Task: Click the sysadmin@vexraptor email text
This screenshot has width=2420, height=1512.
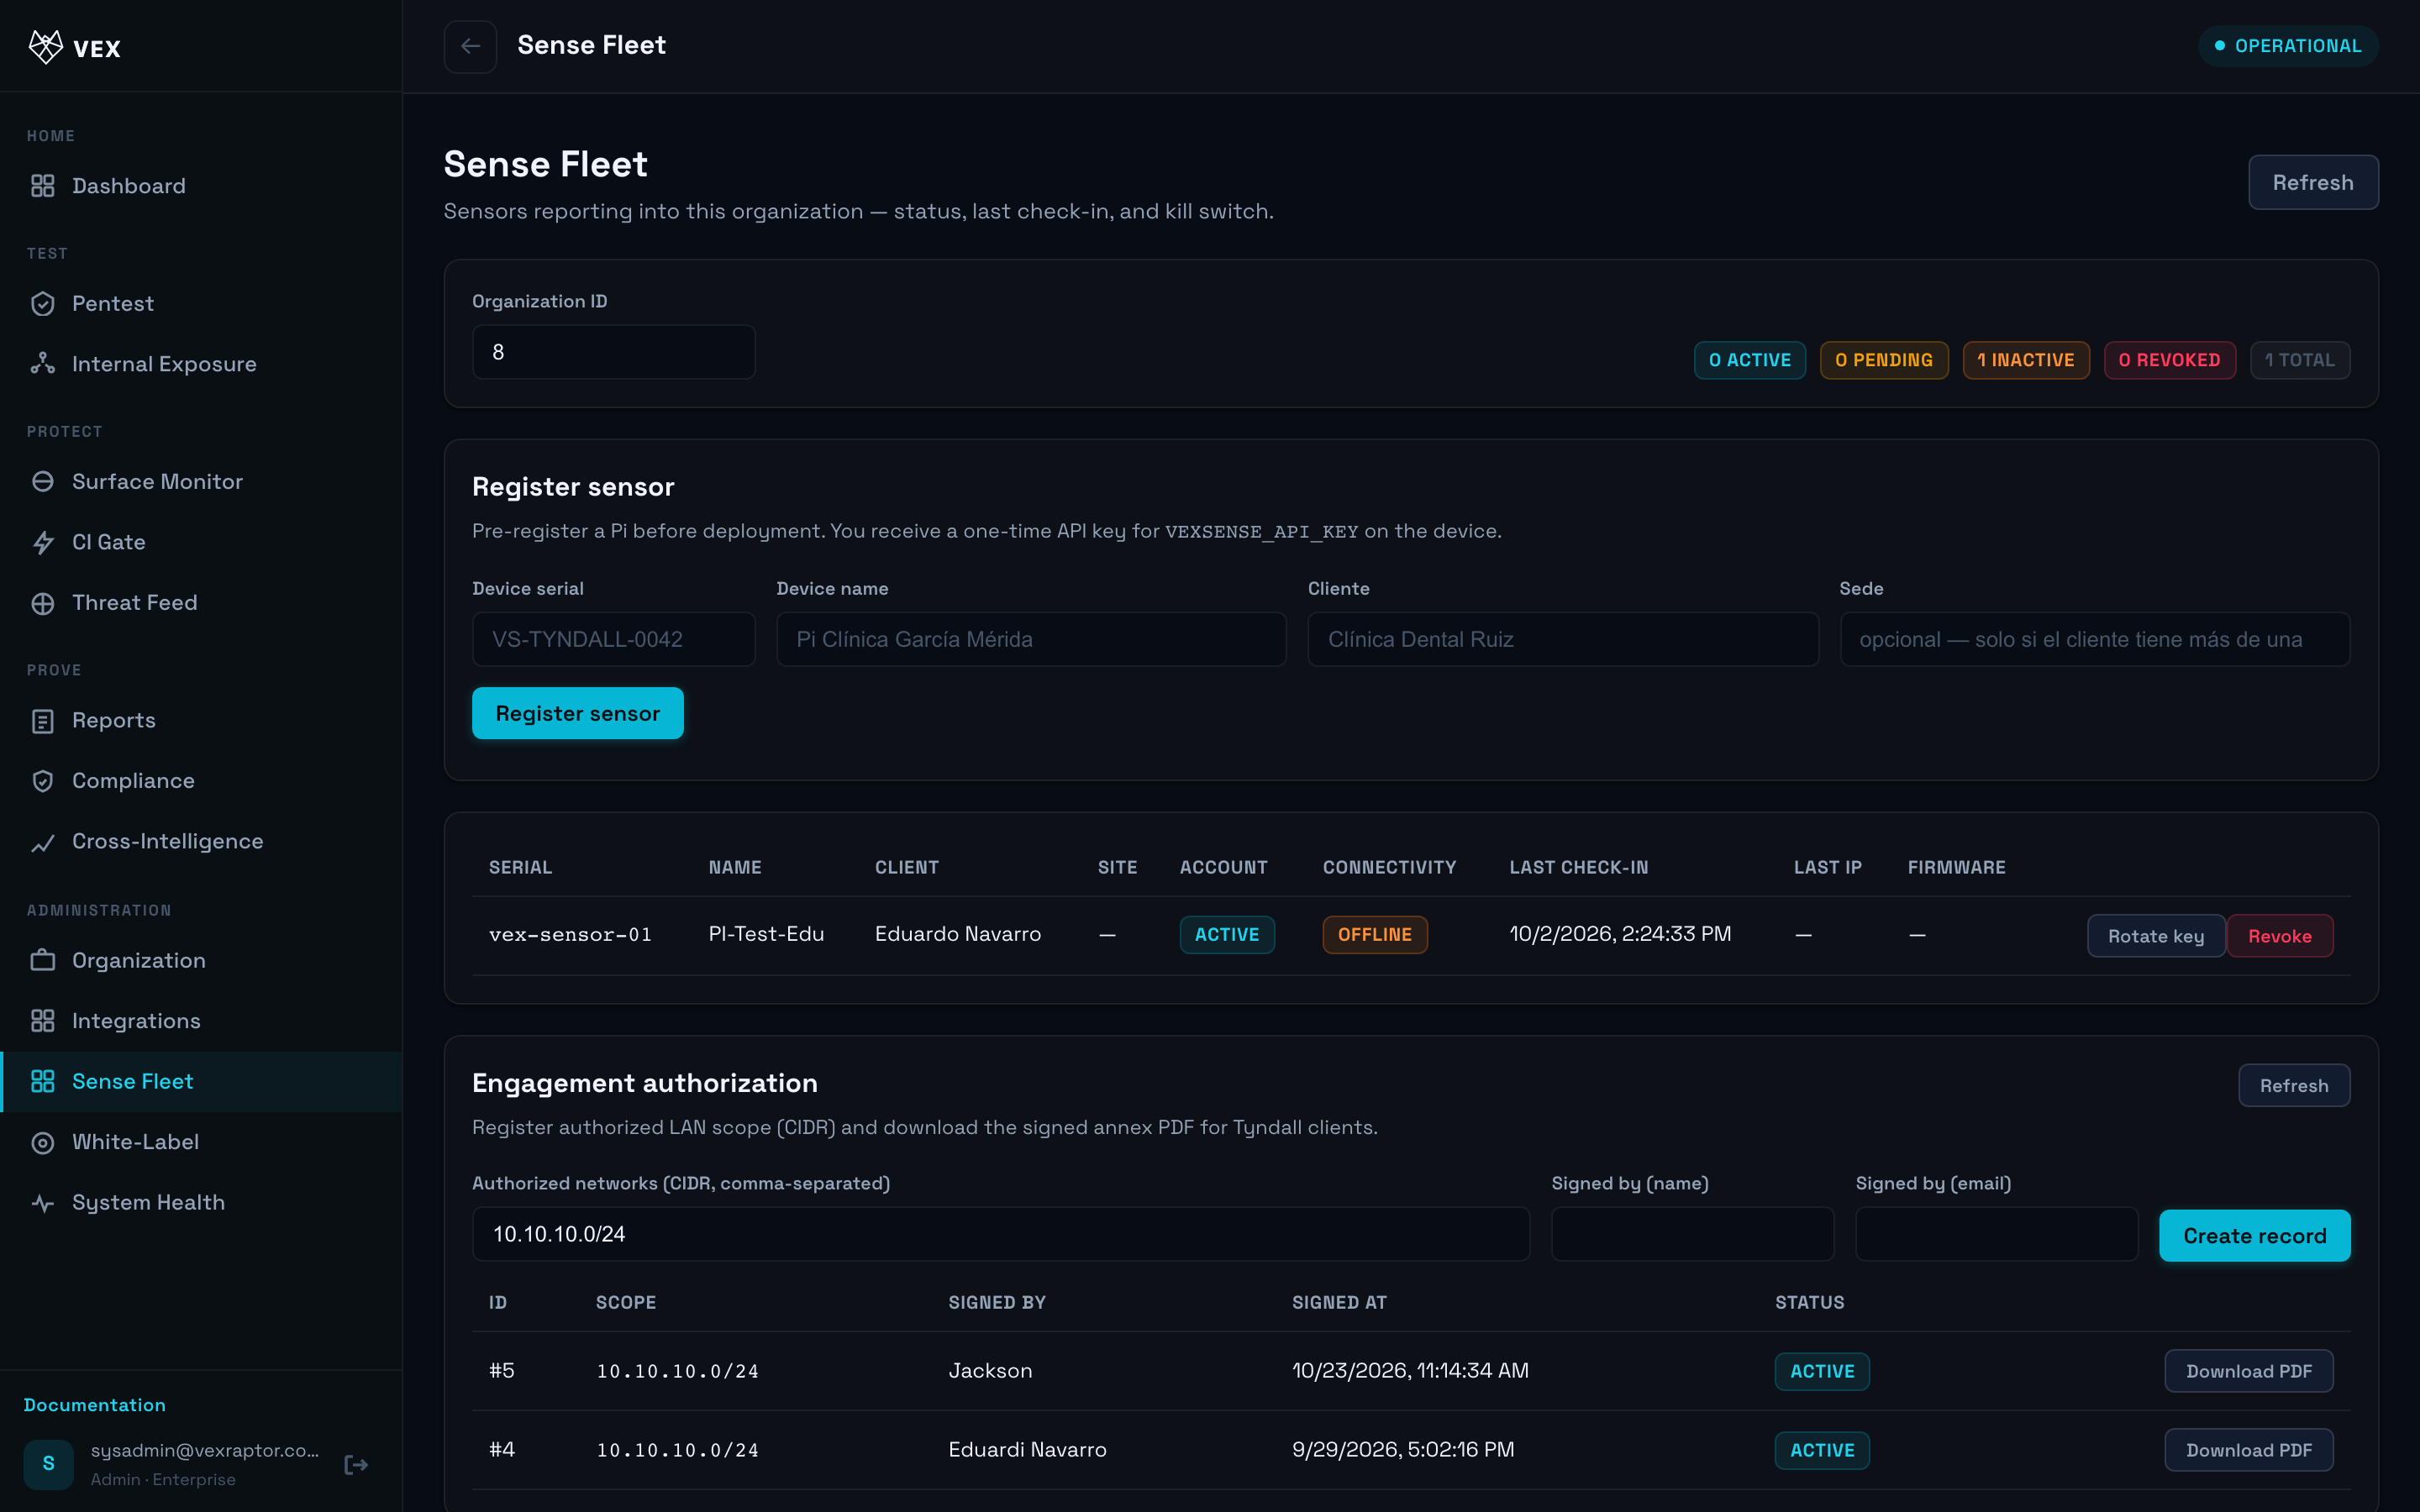Action: click(x=205, y=1451)
